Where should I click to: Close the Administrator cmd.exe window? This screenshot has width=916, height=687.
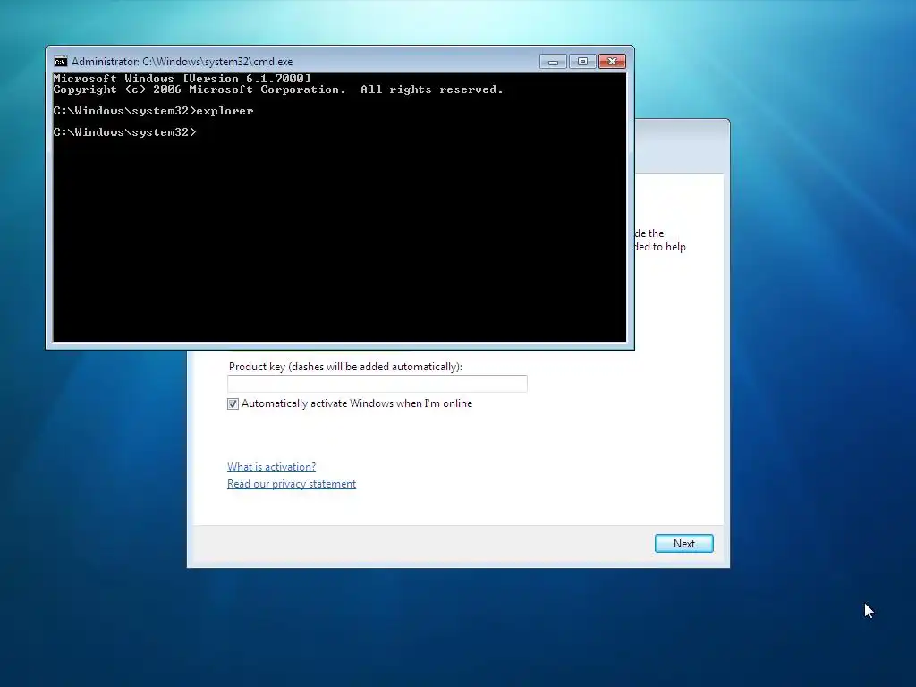point(612,62)
